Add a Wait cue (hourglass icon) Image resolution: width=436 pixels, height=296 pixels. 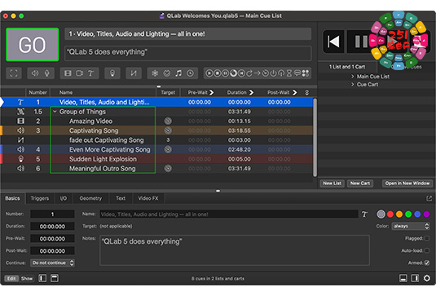[x=289, y=73]
